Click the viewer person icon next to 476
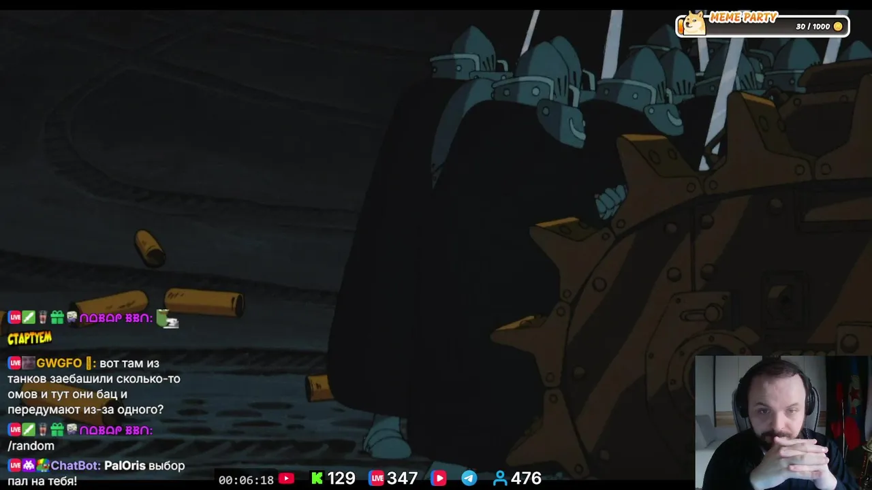Image resolution: width=872 pixels, height=490 pixels. click(x=500, y=478)
